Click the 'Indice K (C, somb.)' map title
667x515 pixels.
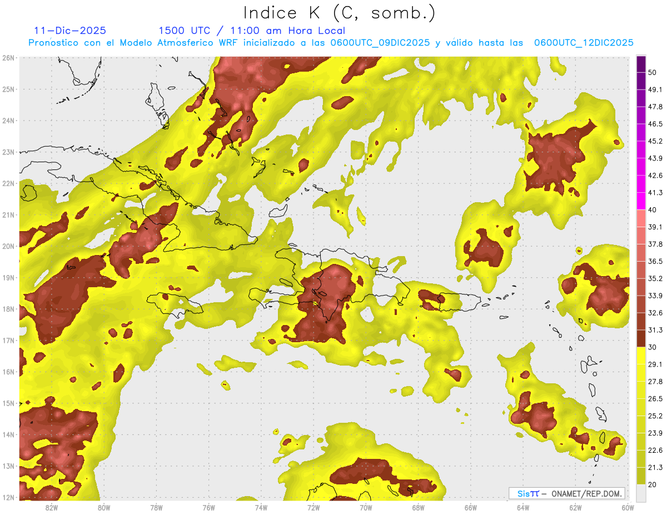pos(340,13)
